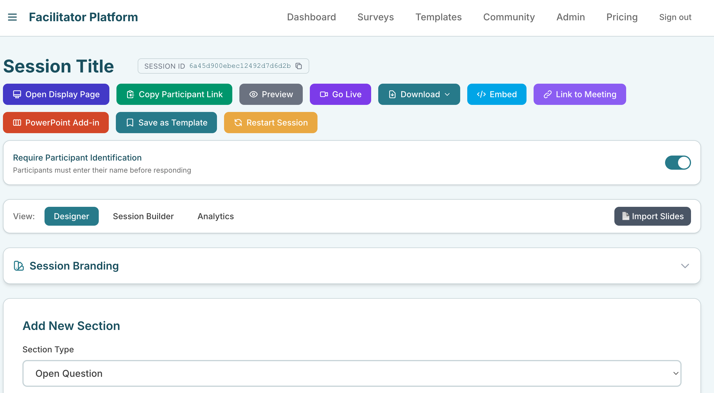
Task: Open Community page
Action: (x=509, y=17)
